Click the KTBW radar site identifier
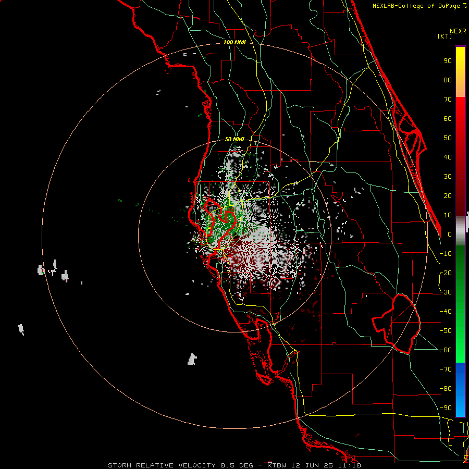 point(278,465)
